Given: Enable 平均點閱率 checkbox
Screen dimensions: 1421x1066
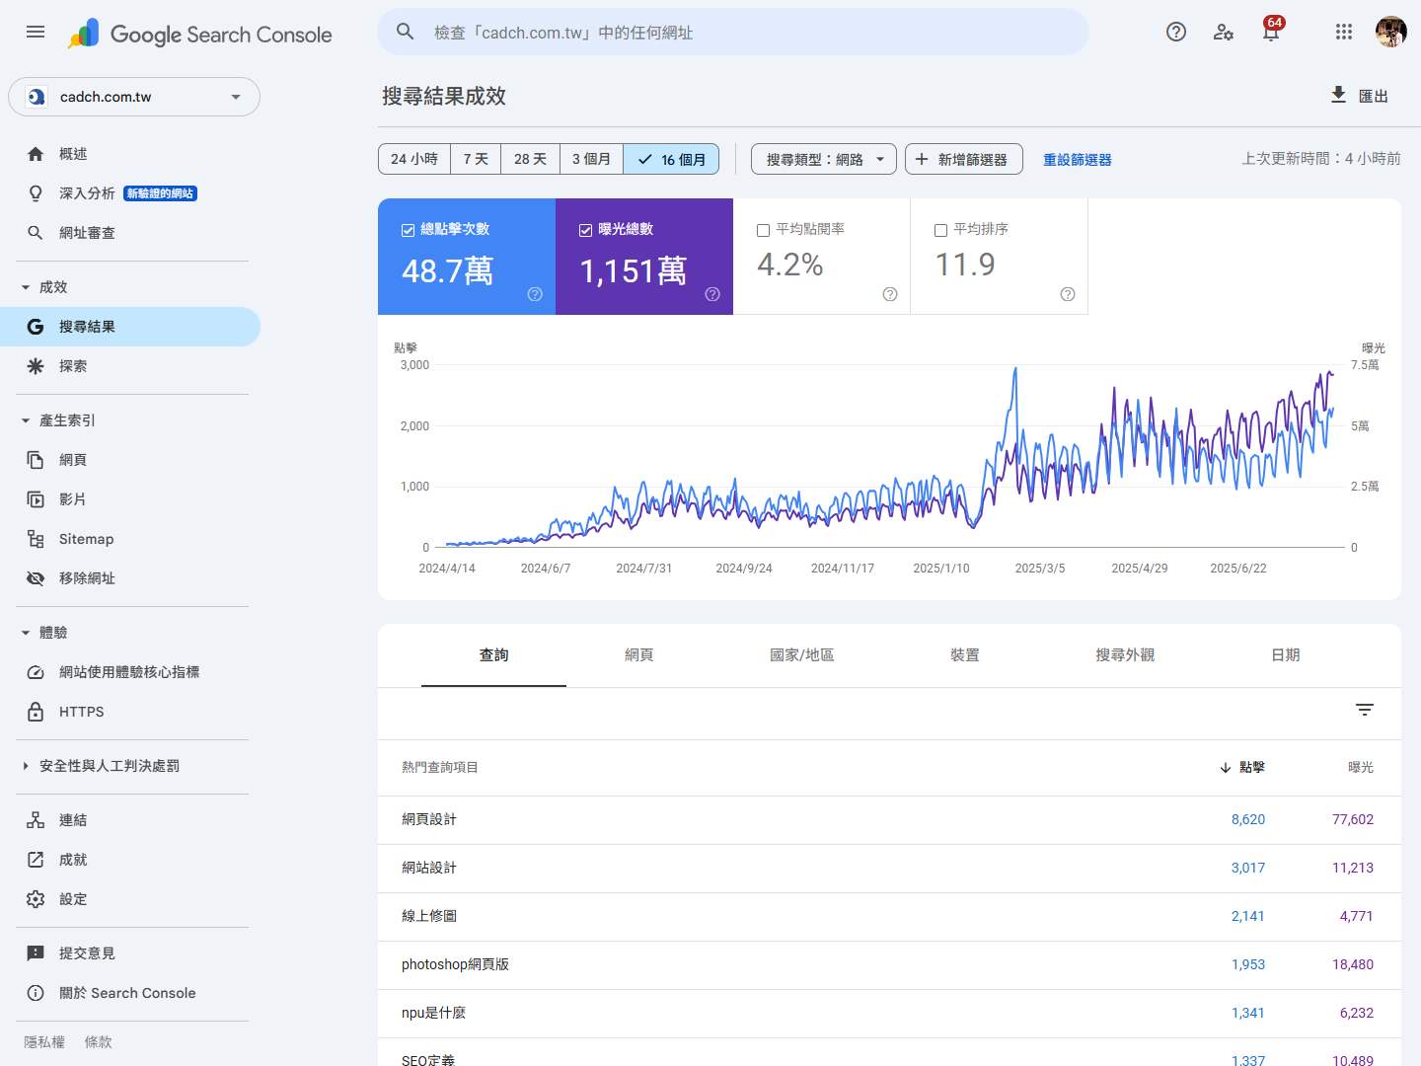Looking at the screenshot, I should pyautogui.click(x=763, y=230).
